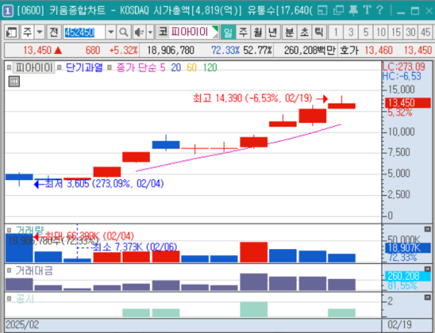Click the 452450 stock code input field
This screenshot has width=435, height=333.
point(84,33)
